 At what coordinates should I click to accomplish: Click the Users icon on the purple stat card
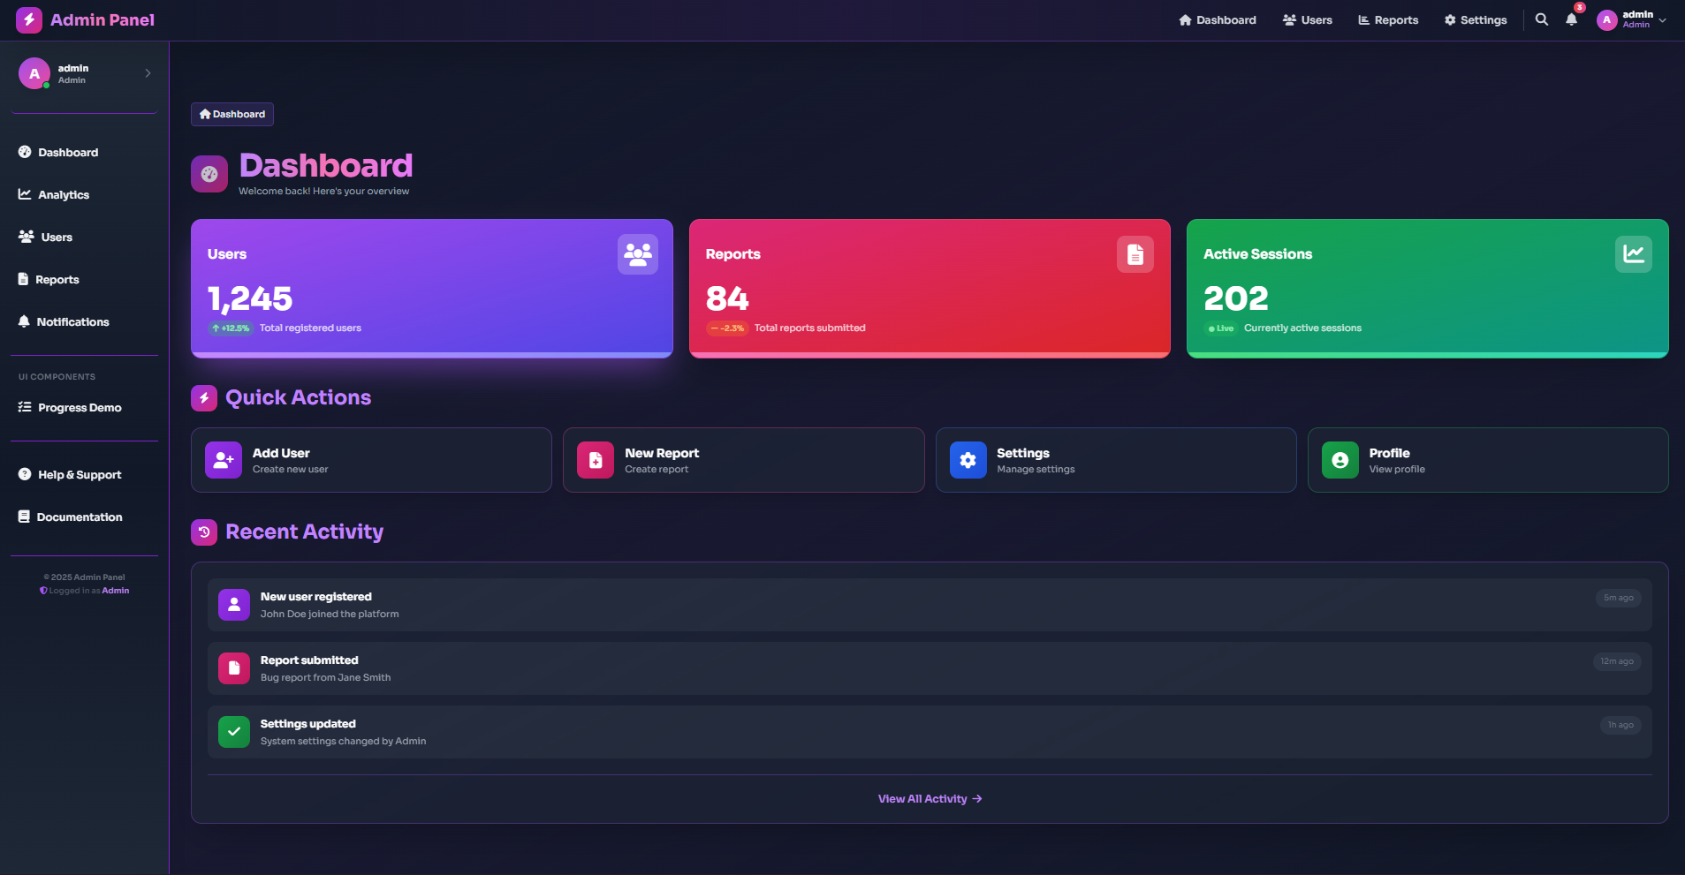point(637,254)
